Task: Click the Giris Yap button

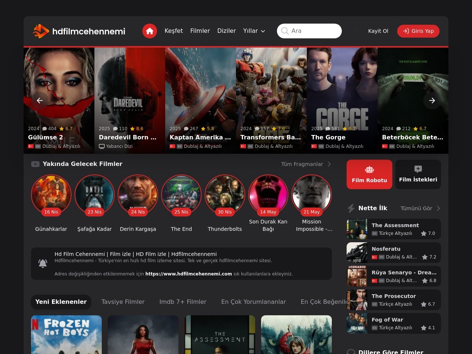Action: click(418, 31)
